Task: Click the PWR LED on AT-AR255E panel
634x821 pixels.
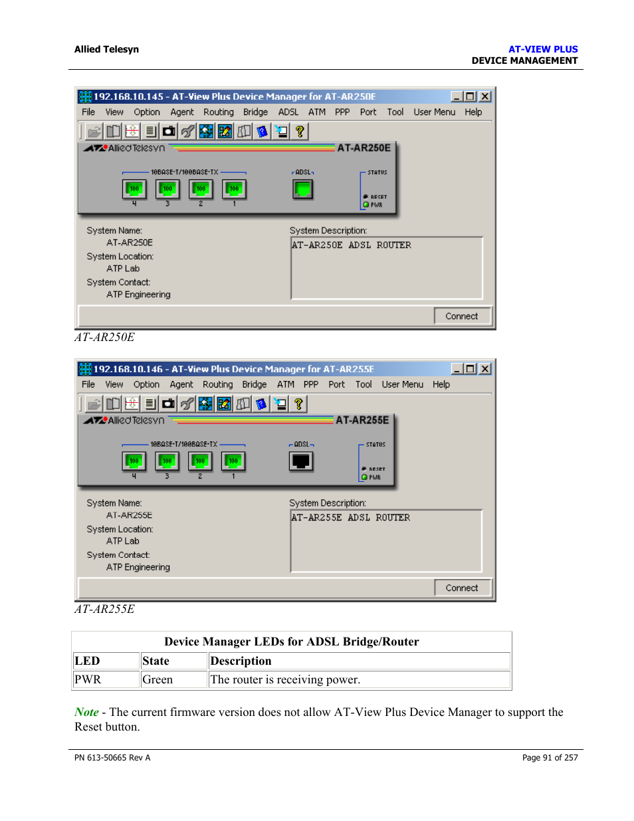Action: coord(365,477)
